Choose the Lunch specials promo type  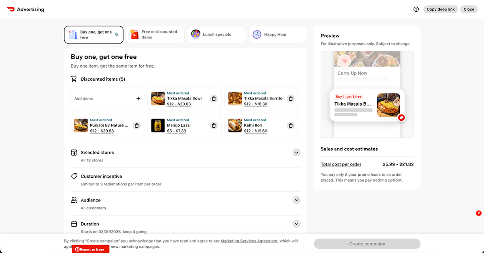point(217,35)
